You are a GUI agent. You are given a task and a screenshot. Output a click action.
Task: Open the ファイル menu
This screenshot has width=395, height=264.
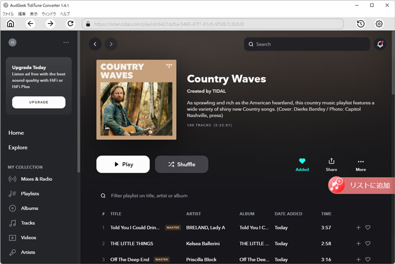pyautogui.click(x=8, y=14)
